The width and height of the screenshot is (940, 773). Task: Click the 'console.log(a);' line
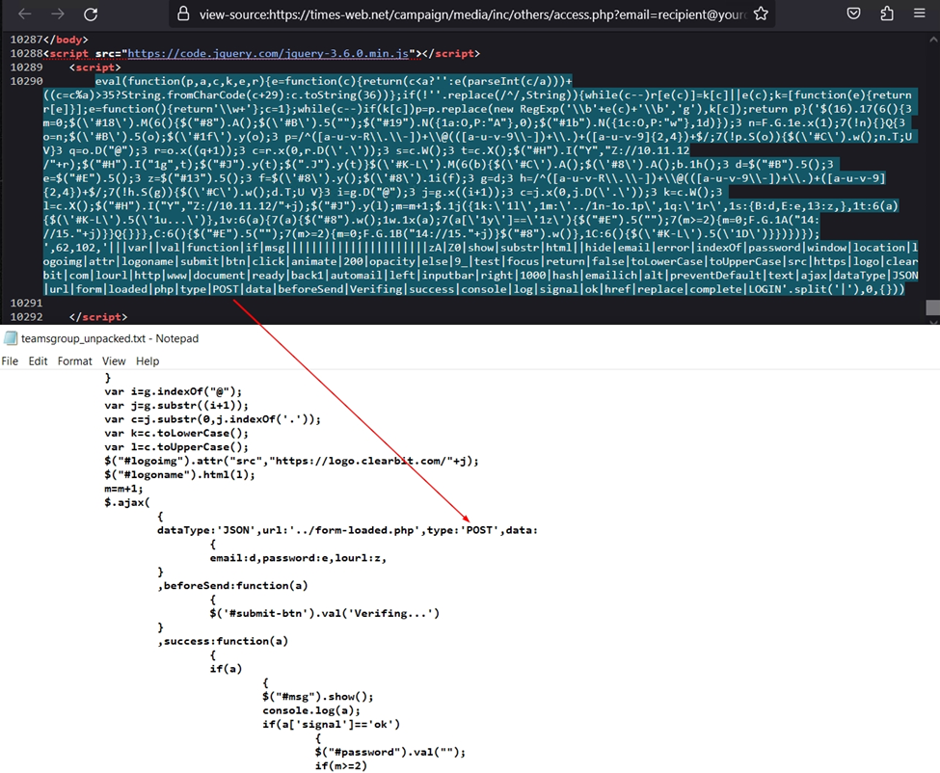pos(311,710)
